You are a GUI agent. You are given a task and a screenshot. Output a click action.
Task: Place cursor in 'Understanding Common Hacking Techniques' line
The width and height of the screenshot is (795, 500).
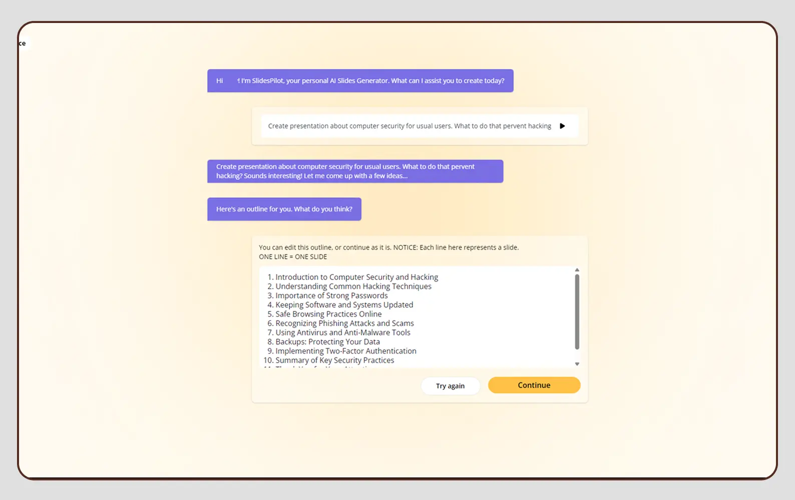[x=353, y=286]
